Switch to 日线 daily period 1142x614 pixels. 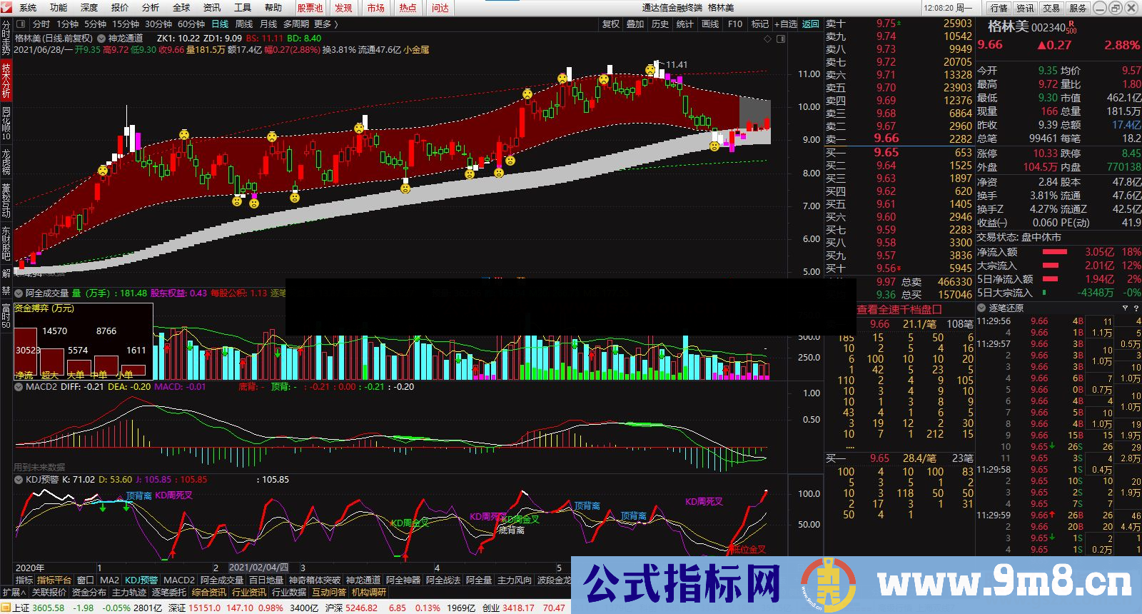220,24
